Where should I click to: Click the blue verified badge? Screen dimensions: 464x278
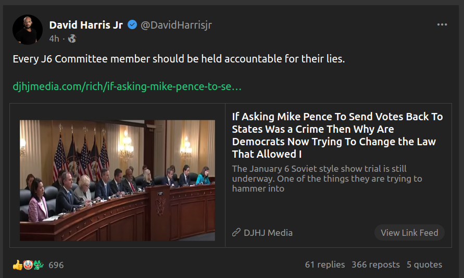133,24
